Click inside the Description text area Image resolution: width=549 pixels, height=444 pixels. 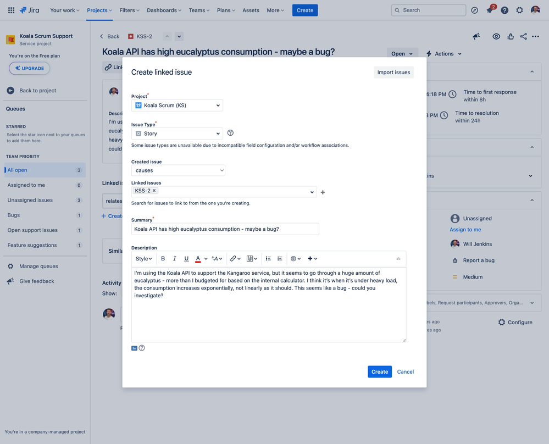[x=269, y=304]
